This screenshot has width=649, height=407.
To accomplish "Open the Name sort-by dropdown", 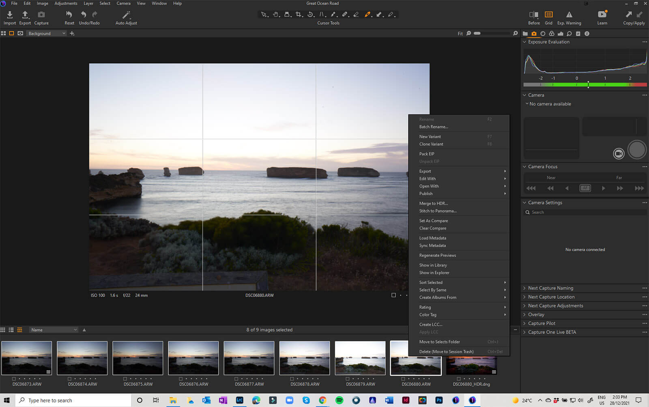I will point(54,330).
